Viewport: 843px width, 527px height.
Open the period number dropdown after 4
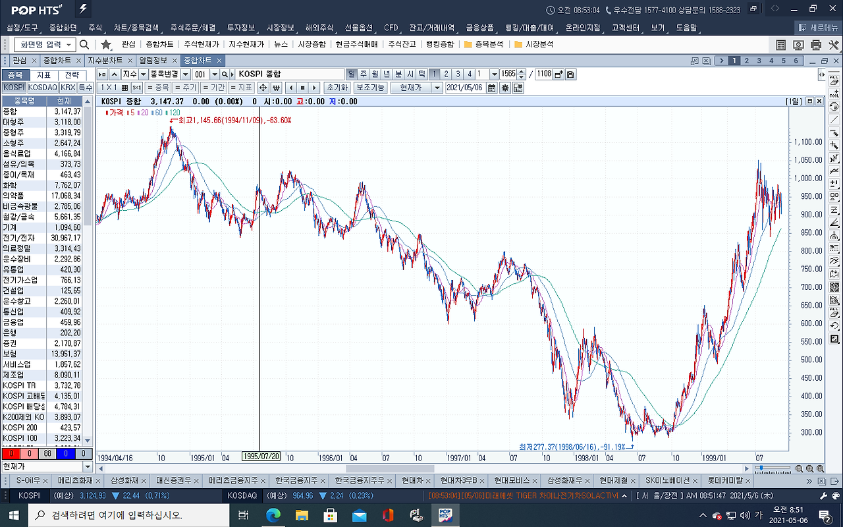point(493,74)
